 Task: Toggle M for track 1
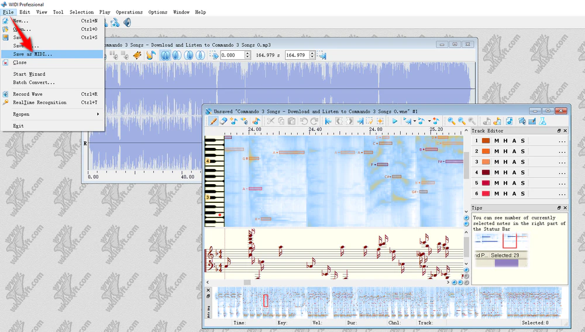pos(497,141)
